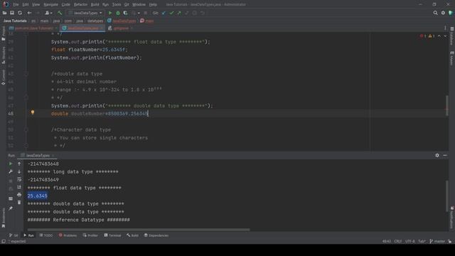Toggle scroll to end in the console
This screenshot has height=256, width=455.
pyautogui.click(x=19, y=187)
